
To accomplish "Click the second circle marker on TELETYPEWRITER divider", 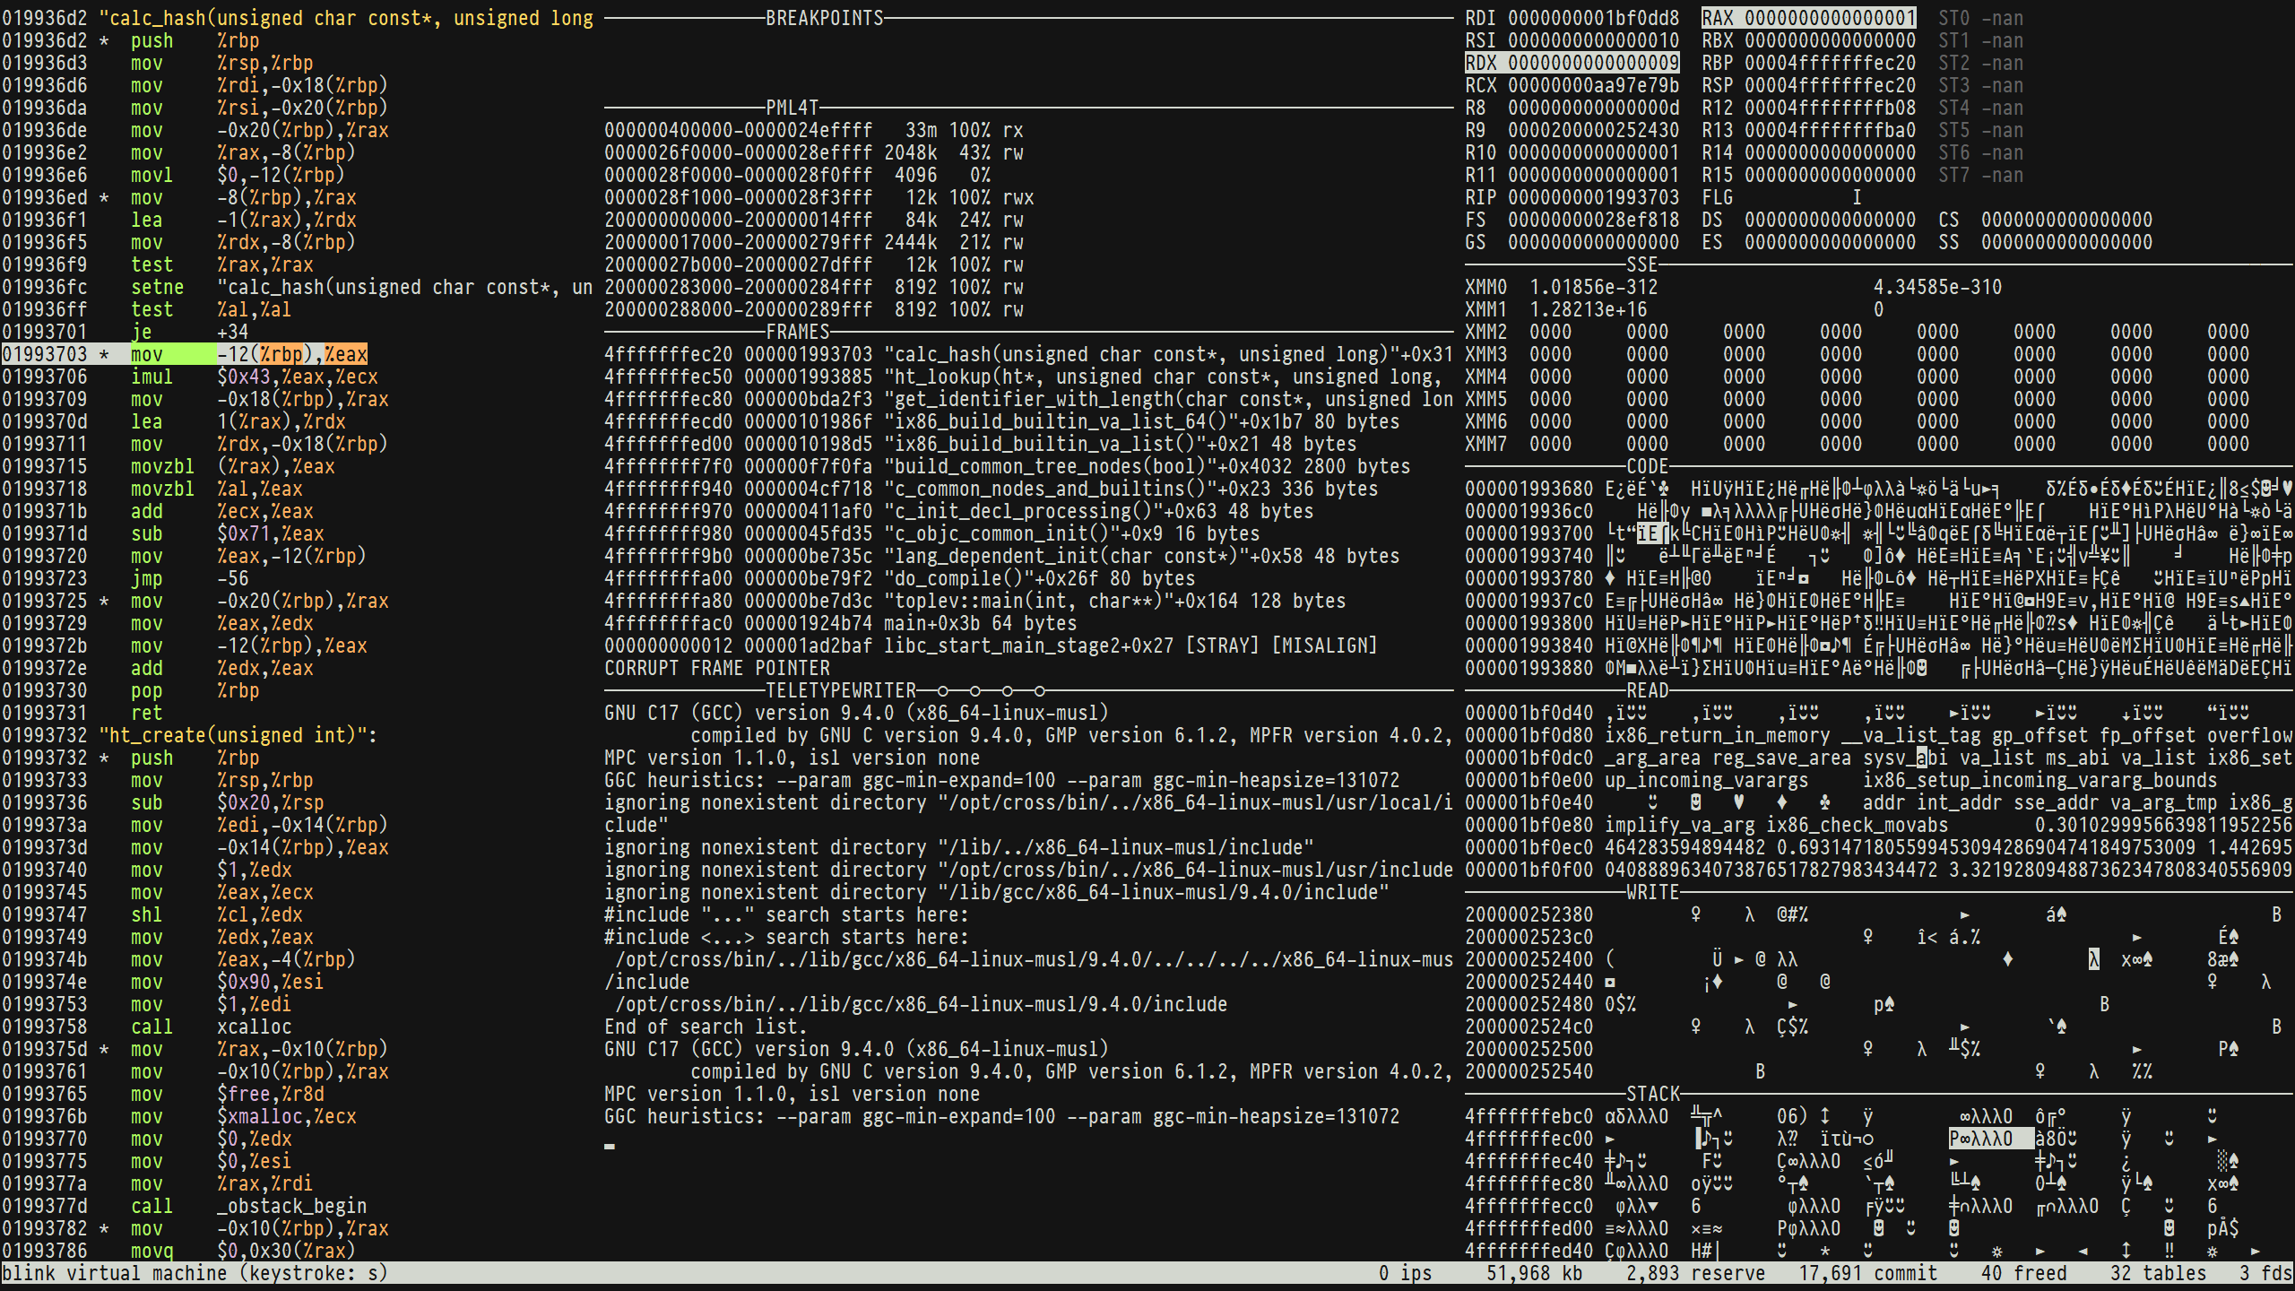I will coord(974,690).
